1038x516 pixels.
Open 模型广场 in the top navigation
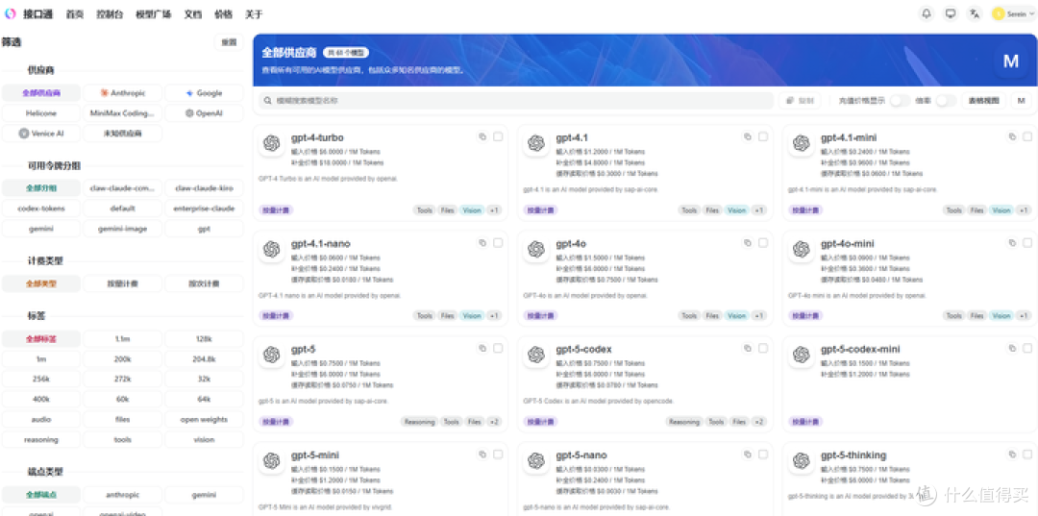154,13
